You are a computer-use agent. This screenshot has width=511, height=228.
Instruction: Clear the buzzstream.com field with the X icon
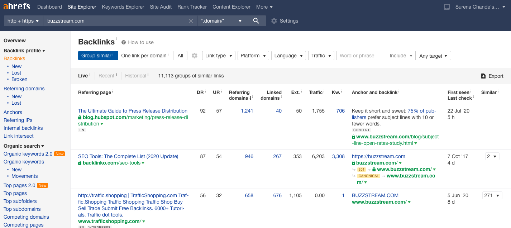pyautogui.click(x=191, y=21)
